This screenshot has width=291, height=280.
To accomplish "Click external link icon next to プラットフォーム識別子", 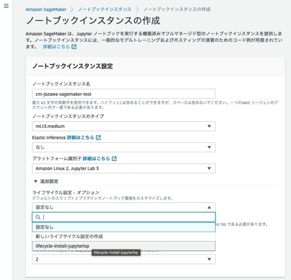I will [x=114, y=159].
